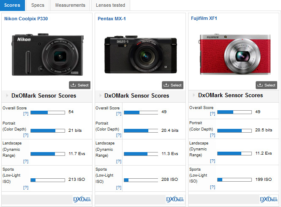281x207 pixels.
Task: Click Nikon Dynamic Range bar showing 11.7 Evs
Action: (48, 154)
